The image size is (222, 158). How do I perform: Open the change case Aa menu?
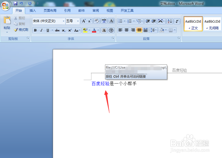click(x=77, y=30)
